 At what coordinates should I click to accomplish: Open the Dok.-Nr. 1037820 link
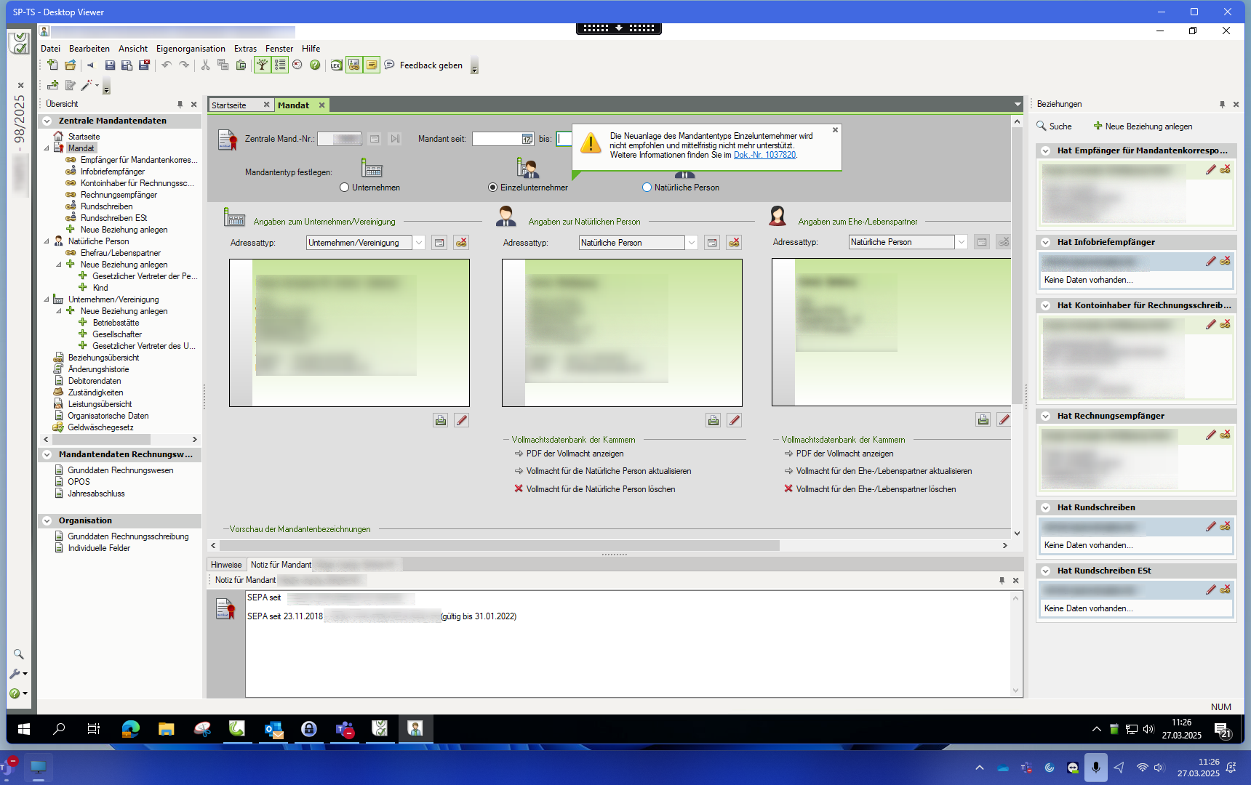(764, 155)
